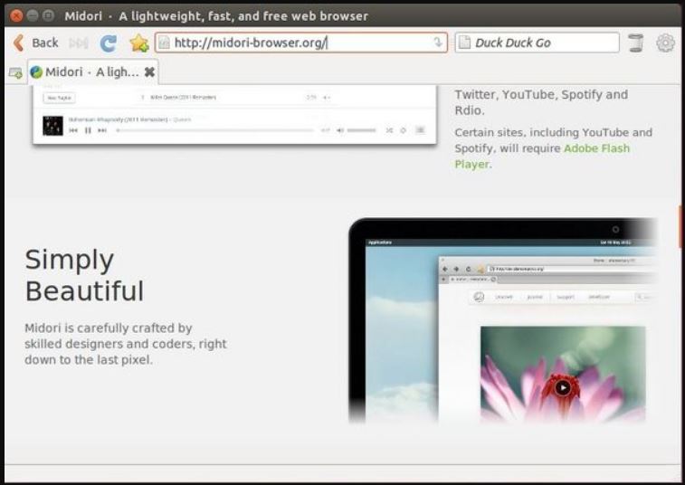Follow the Adobe Flash Player link
Viewport: 685px width, 485px height.
tap(542, 156)
